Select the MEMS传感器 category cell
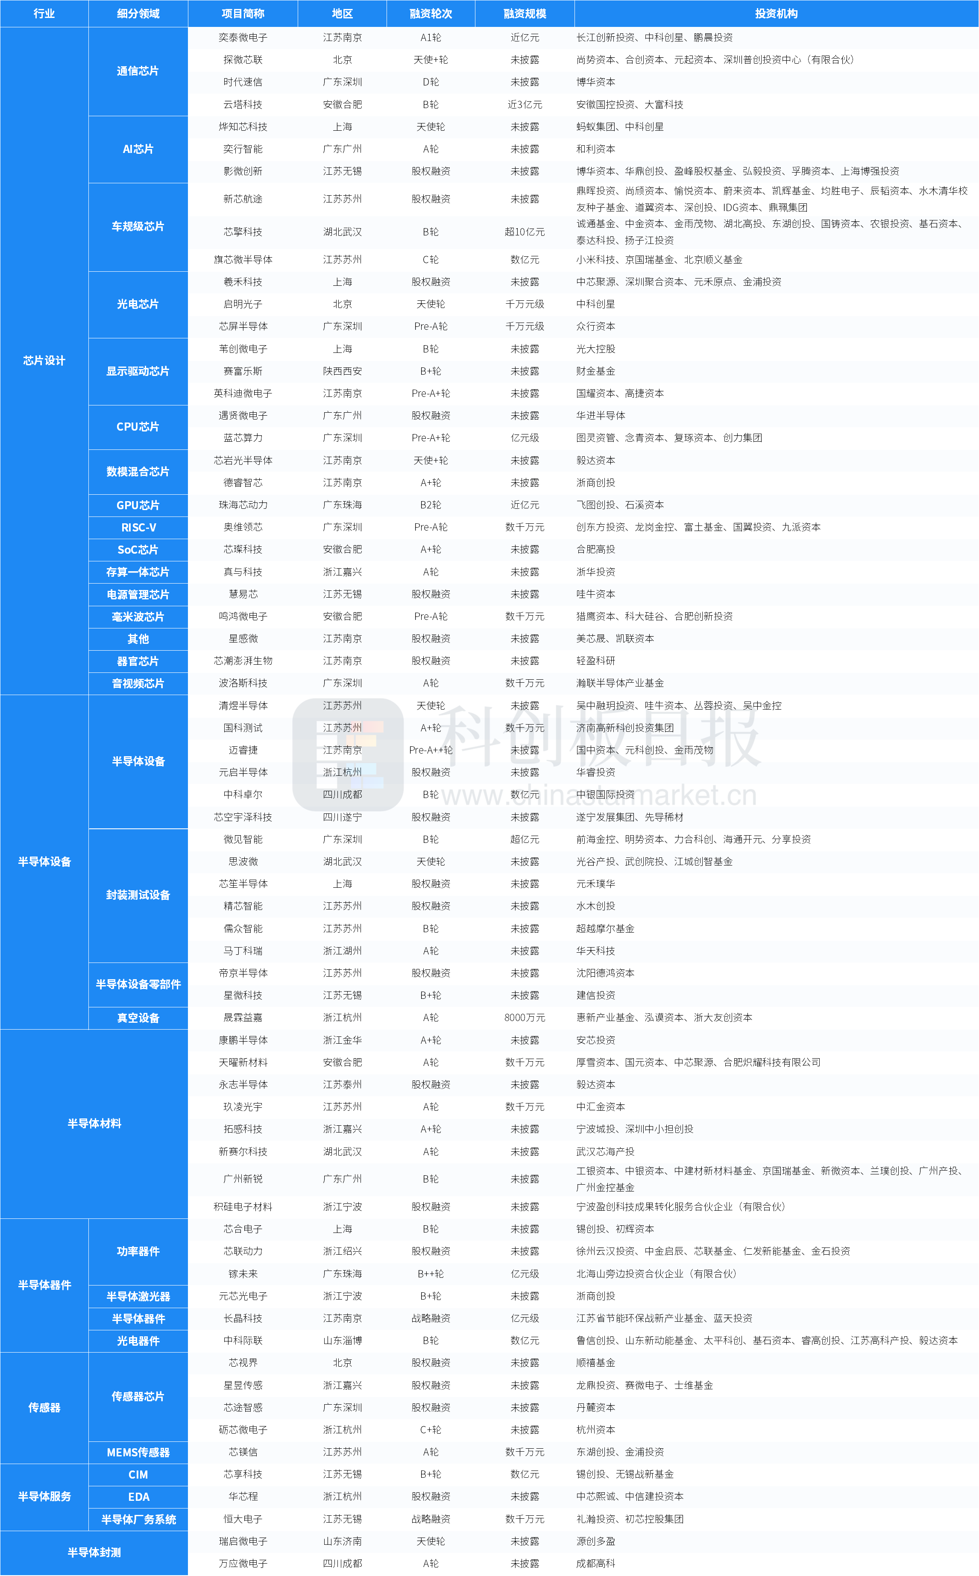The image size is (979, 1576). coord(138,1453)
